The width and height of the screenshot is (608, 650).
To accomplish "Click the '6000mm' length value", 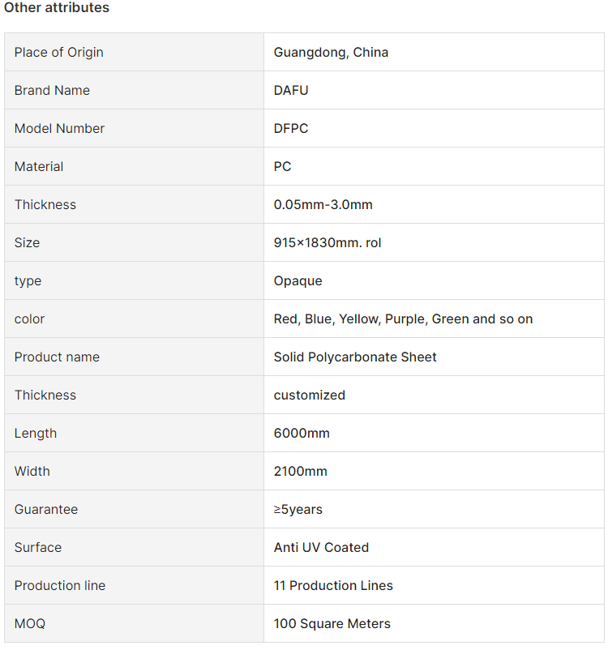I will coord(302,434).
